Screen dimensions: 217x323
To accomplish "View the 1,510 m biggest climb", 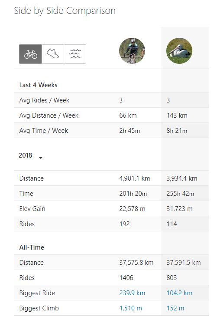I will tap(131, 308).
